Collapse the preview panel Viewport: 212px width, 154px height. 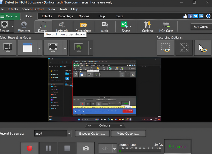[105, 125]
